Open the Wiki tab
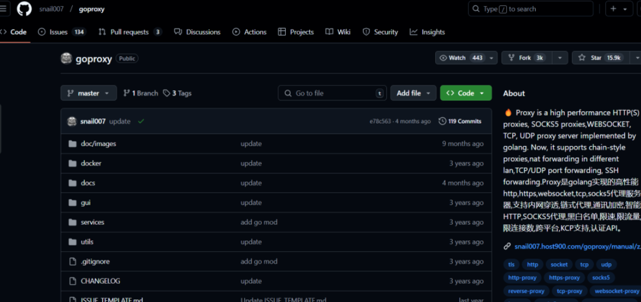Image resolution: width=641 pixels, height=302 pixels. 338,32
